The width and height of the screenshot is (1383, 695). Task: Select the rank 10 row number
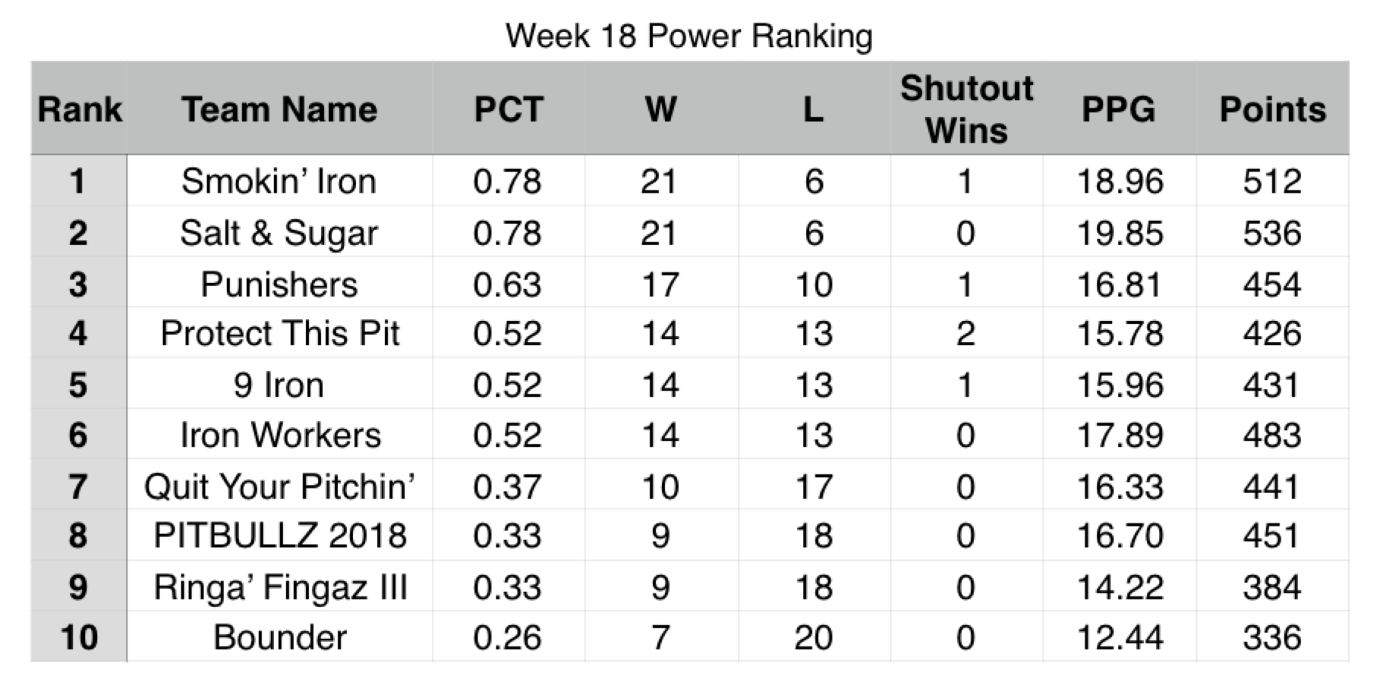(79, 637)
